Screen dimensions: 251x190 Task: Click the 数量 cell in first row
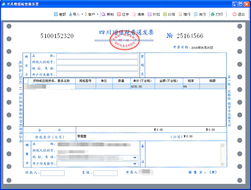121,87
